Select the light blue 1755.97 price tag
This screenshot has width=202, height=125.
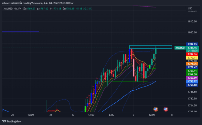click(x=192, y=81)
